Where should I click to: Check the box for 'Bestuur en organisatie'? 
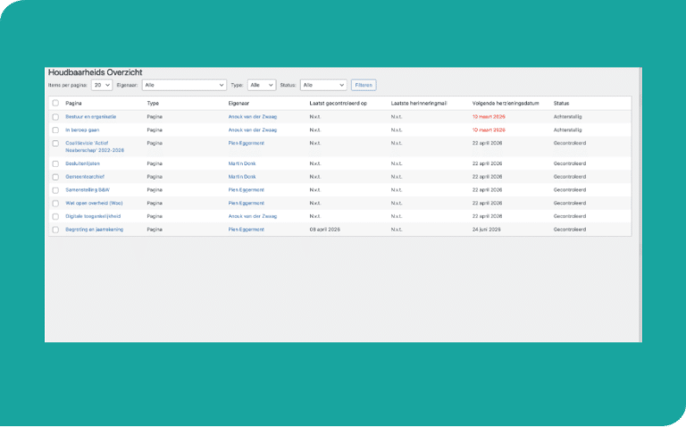coord(55,116)
